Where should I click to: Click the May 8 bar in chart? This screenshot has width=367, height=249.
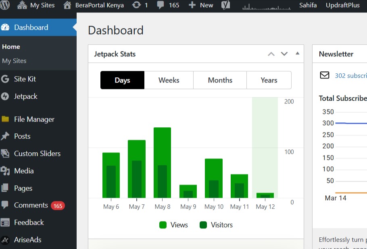click(x=162, y=163)
